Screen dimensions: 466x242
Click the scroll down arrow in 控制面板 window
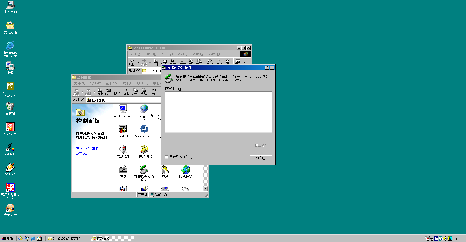coord(205,189)
